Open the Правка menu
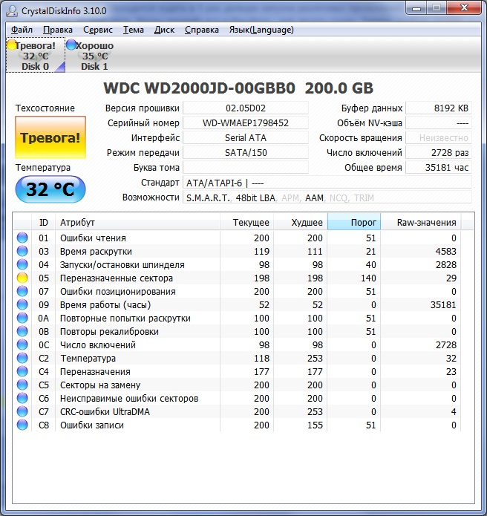 58,30
